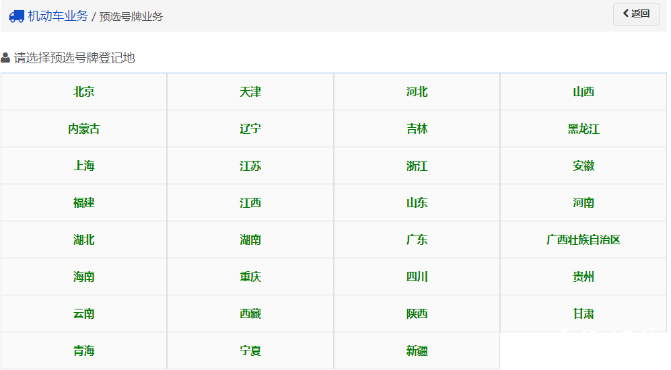Viewport: 671px width, 370px height.
Task: Choose 福建 from the grid
Action: click(x=84, y=203)
